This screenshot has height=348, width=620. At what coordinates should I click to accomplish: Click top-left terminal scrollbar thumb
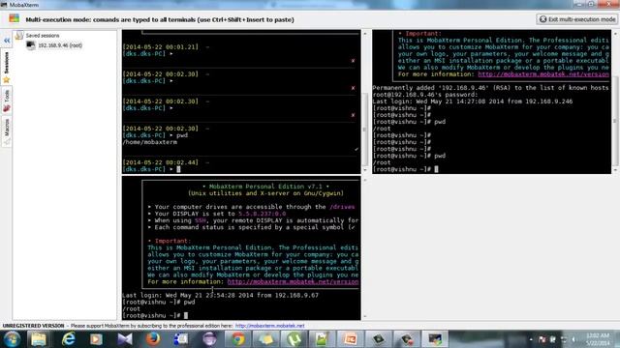(x=364, y=130)
